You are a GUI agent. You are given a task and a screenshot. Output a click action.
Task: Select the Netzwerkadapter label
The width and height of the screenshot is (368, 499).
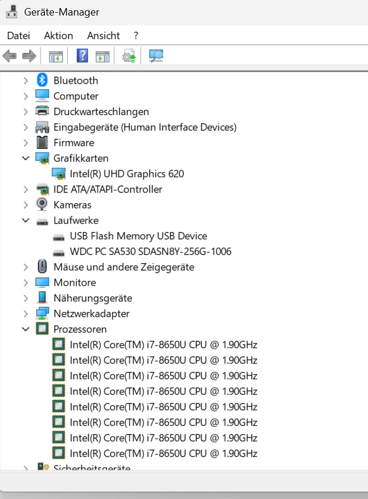click(x=91, y=314)
